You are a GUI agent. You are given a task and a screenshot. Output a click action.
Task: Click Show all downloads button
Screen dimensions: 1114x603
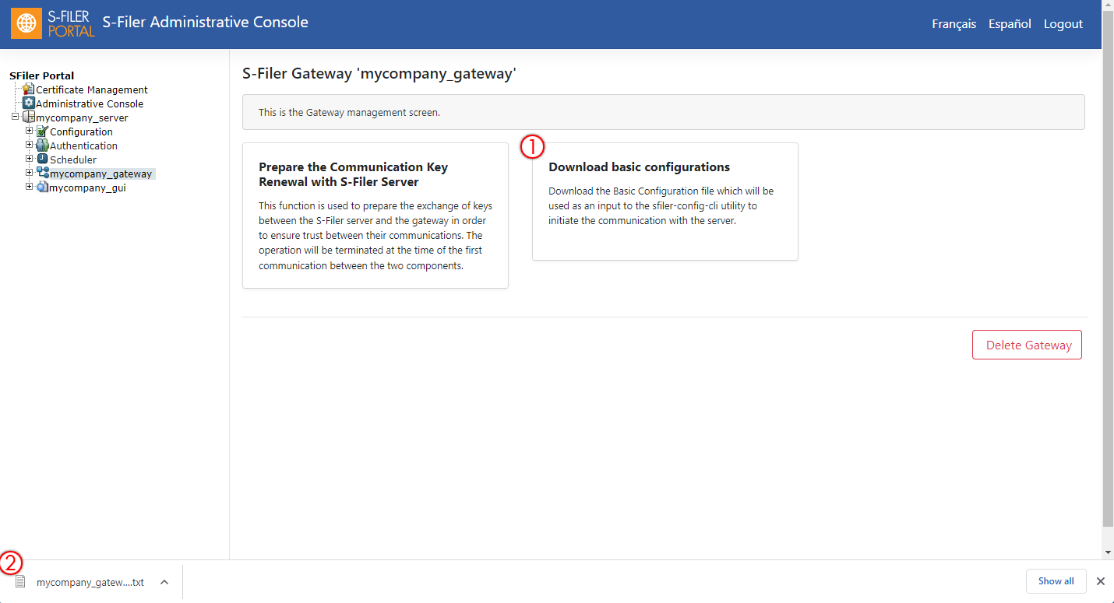tap(1056, 581)
